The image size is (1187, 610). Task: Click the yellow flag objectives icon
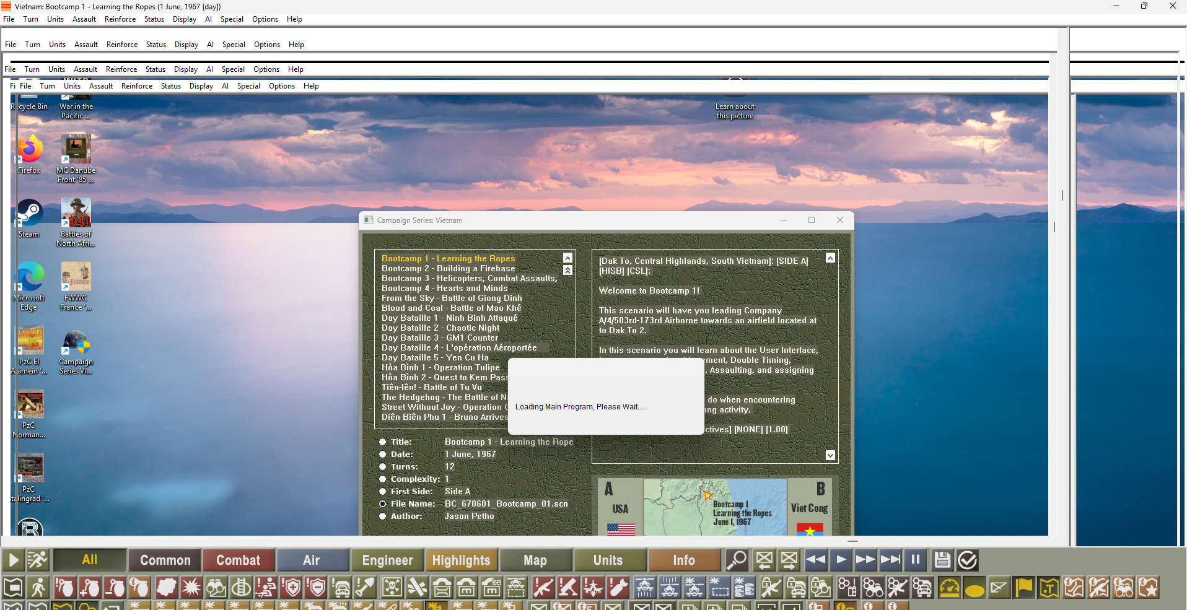(1024, 587)
